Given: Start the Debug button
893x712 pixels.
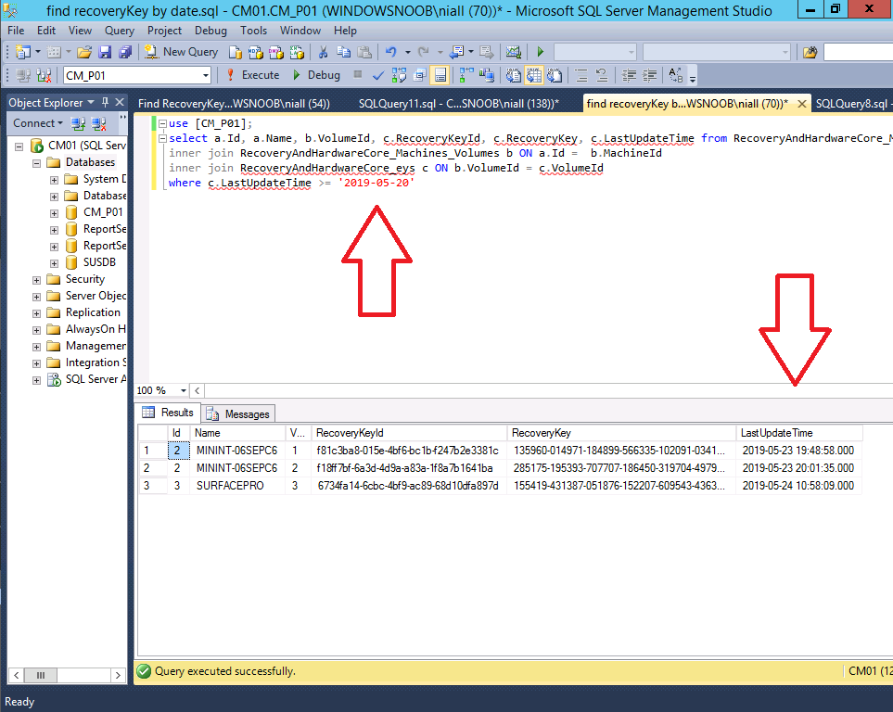Looking at the screenshot, I should (316, 75).
